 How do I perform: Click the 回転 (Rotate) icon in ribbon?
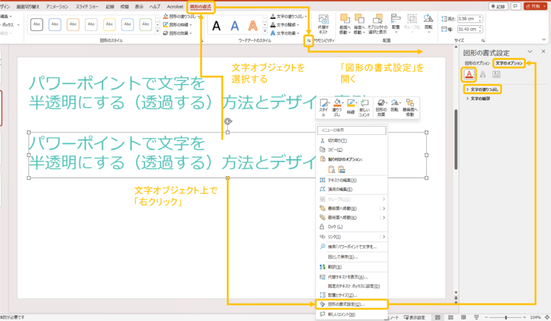[429, 23]
